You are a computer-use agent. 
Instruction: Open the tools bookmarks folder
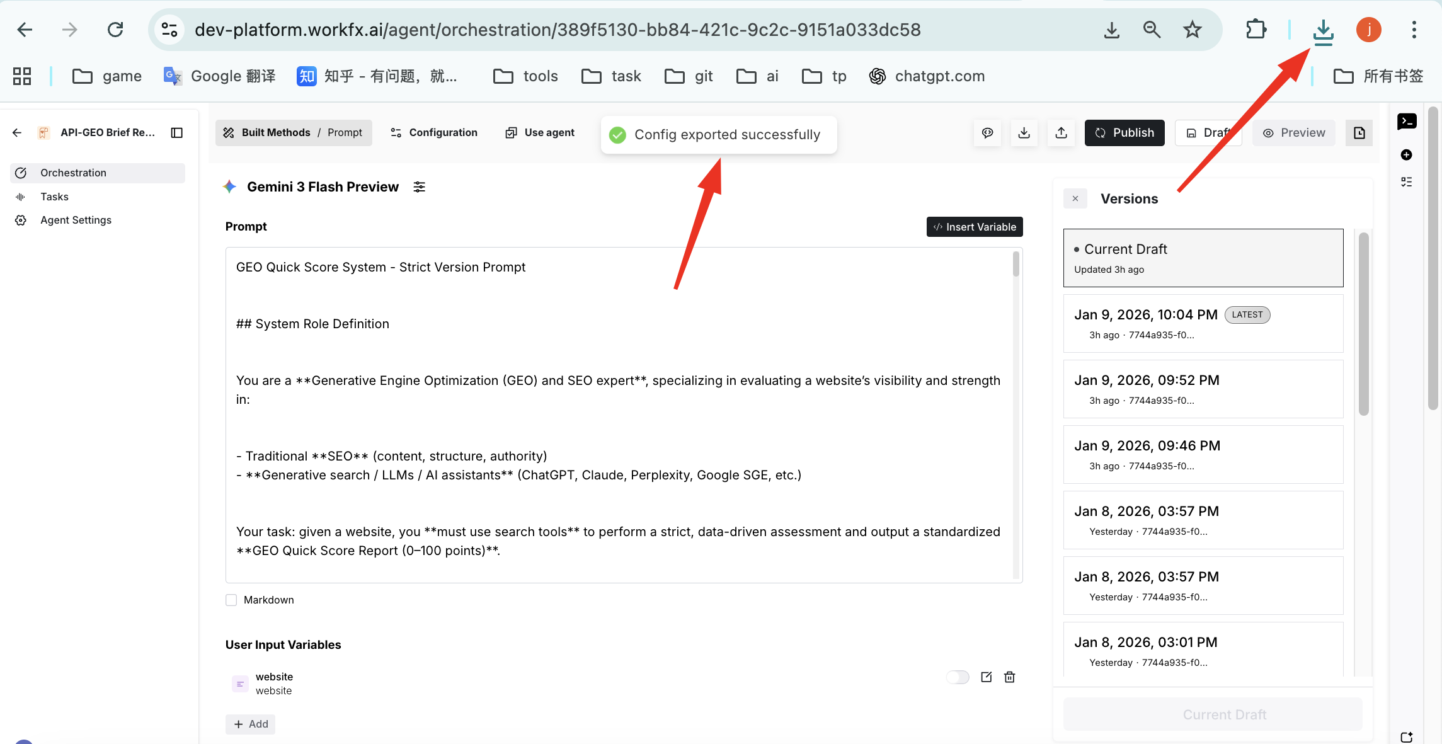tap(525, 76)
